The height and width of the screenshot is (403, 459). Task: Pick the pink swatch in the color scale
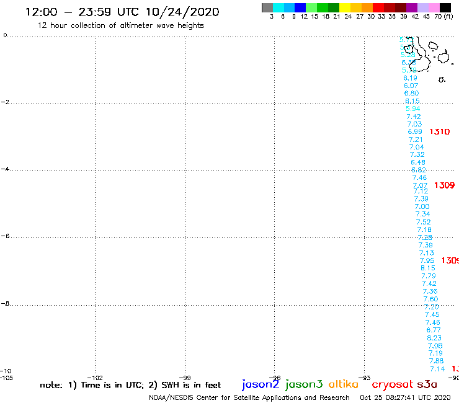(434, 7)
